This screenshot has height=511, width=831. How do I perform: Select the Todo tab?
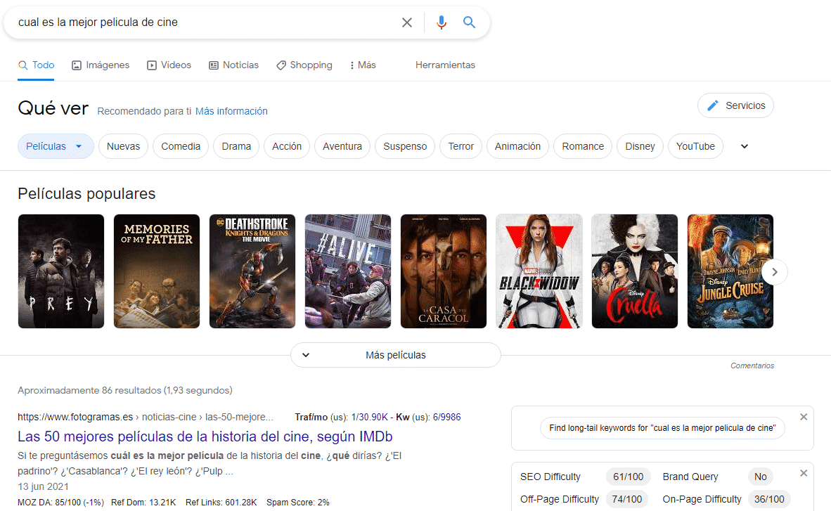[x=36, y=65]
